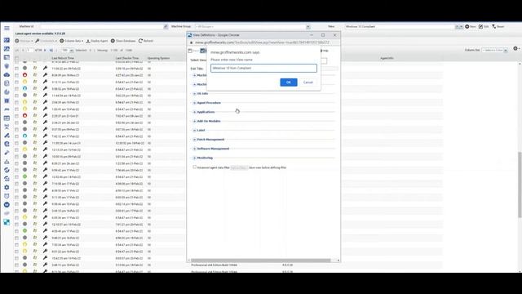The width and height of the screenshot is (522, 294).
Task: Go to the first page of results
Action: coord(17,51)
